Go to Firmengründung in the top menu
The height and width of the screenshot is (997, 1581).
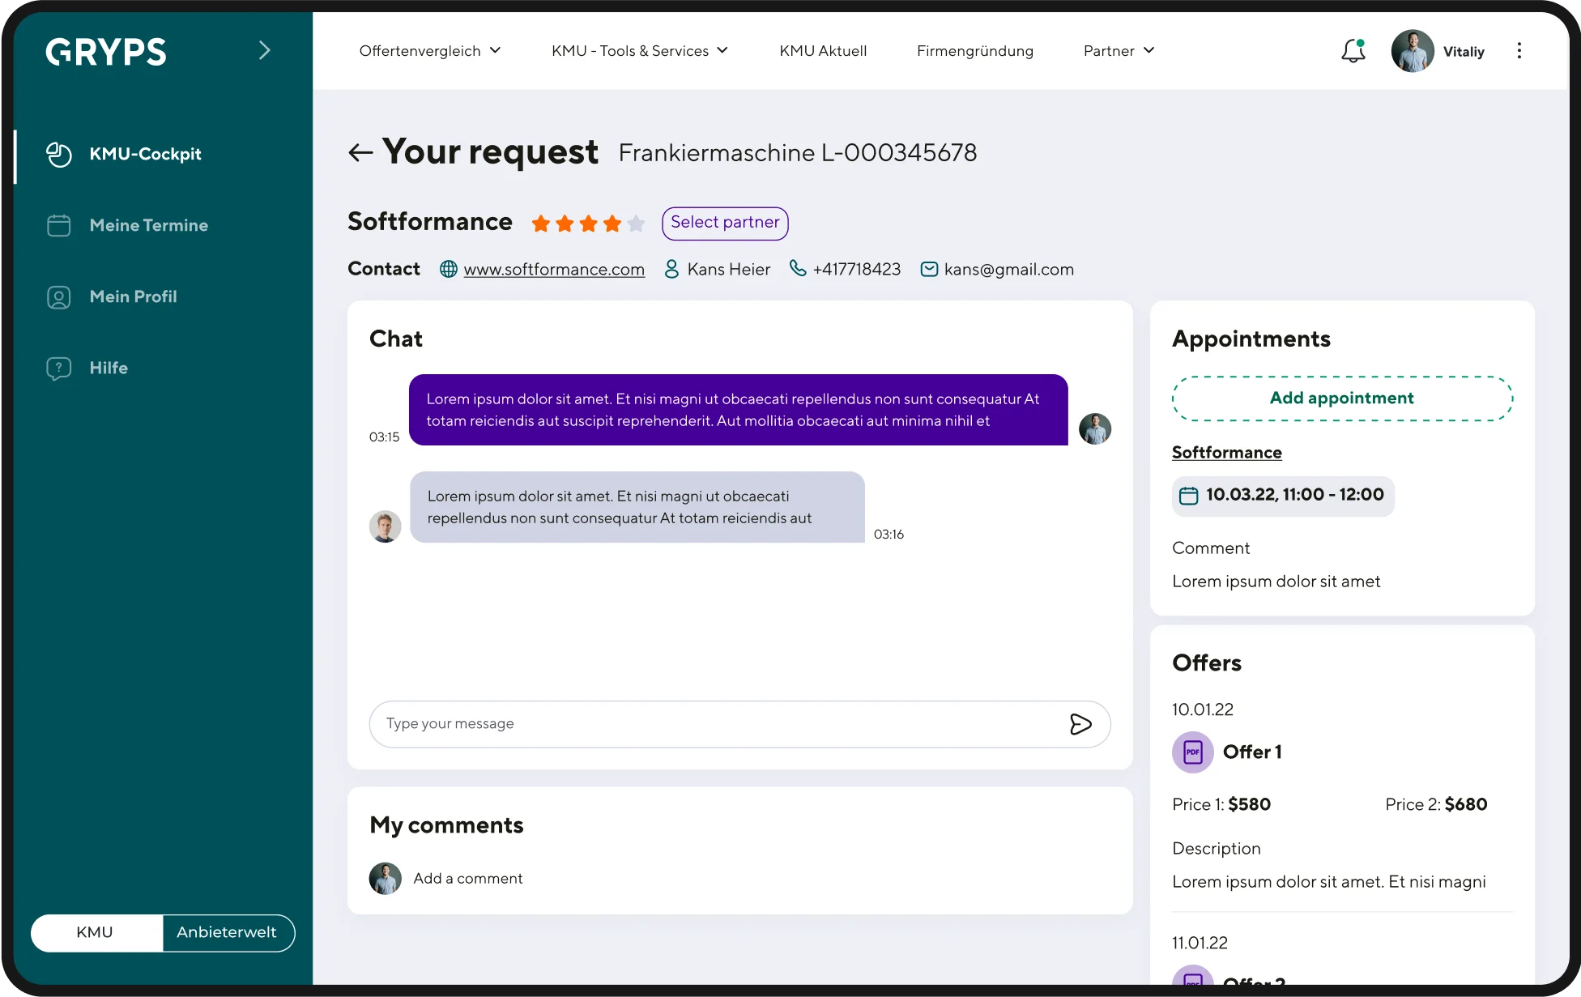[974, 51]
